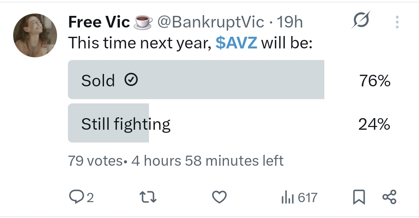Select the 'Sold' poll option
The width and height of the screenshot is (419, 218).
coord(196,80)
